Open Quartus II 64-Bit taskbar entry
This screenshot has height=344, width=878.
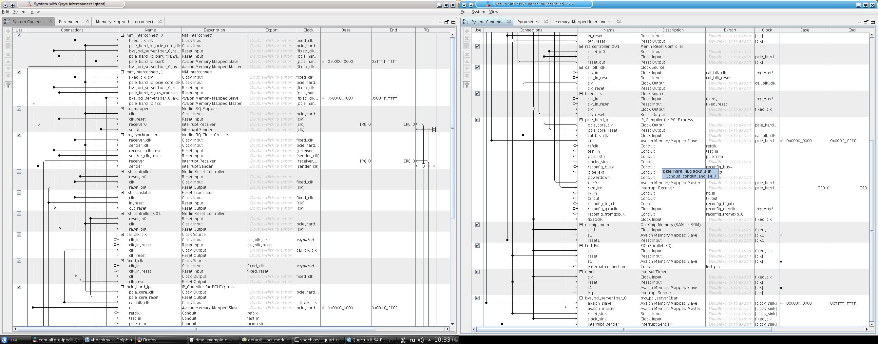coord(371,339)
